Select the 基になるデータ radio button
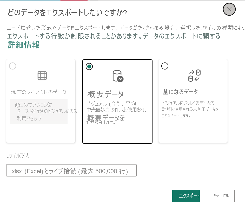The width and height of the screenshot is (245, 209). (x=165, y=66)
